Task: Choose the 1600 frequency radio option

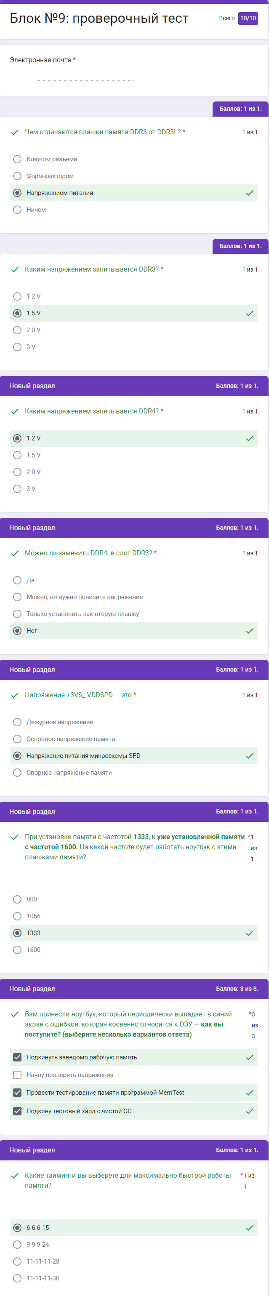Action: coord(17,950)
